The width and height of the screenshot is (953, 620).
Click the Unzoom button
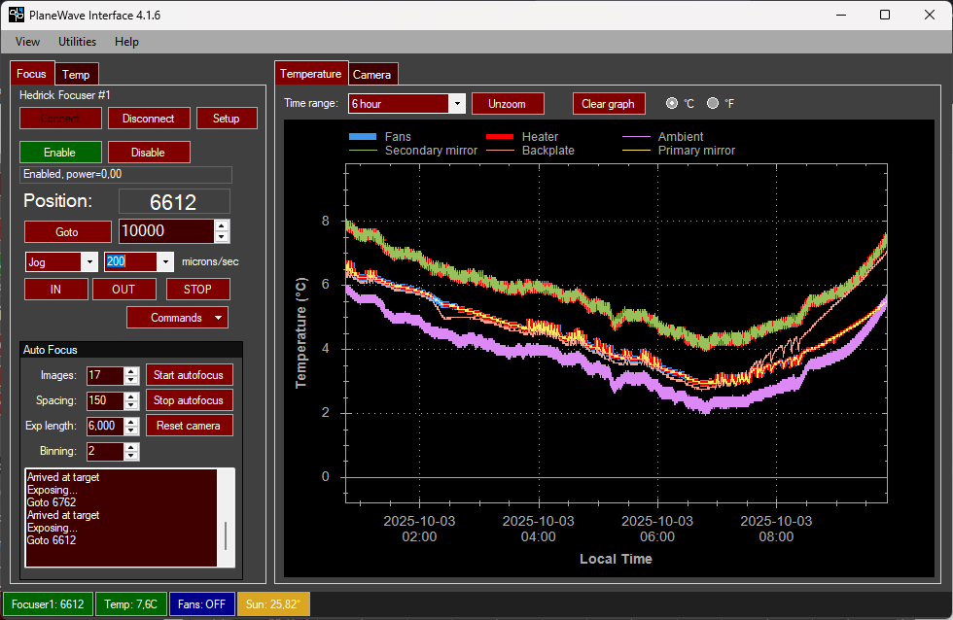pos(507,104)
